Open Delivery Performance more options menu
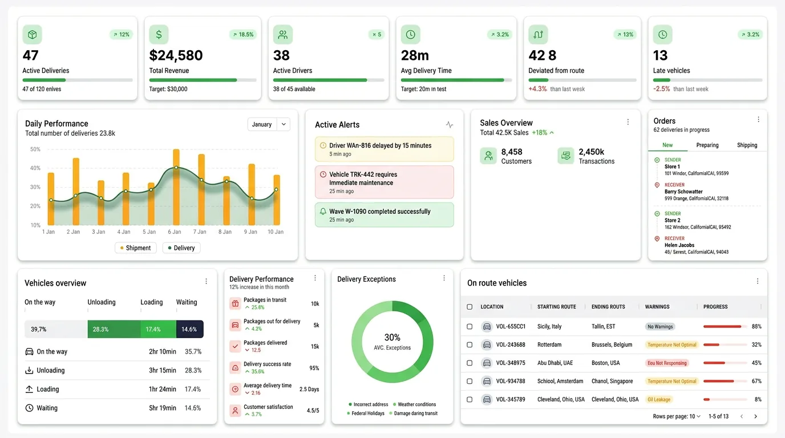This screenshot has height=438, width=785. [x=315, y=278]
